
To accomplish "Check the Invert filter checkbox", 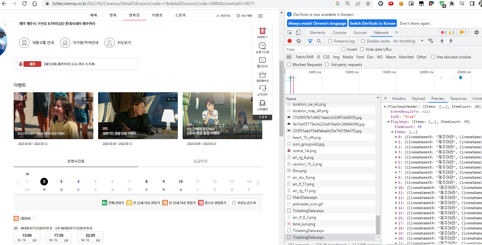I will [x=344, y=49].
